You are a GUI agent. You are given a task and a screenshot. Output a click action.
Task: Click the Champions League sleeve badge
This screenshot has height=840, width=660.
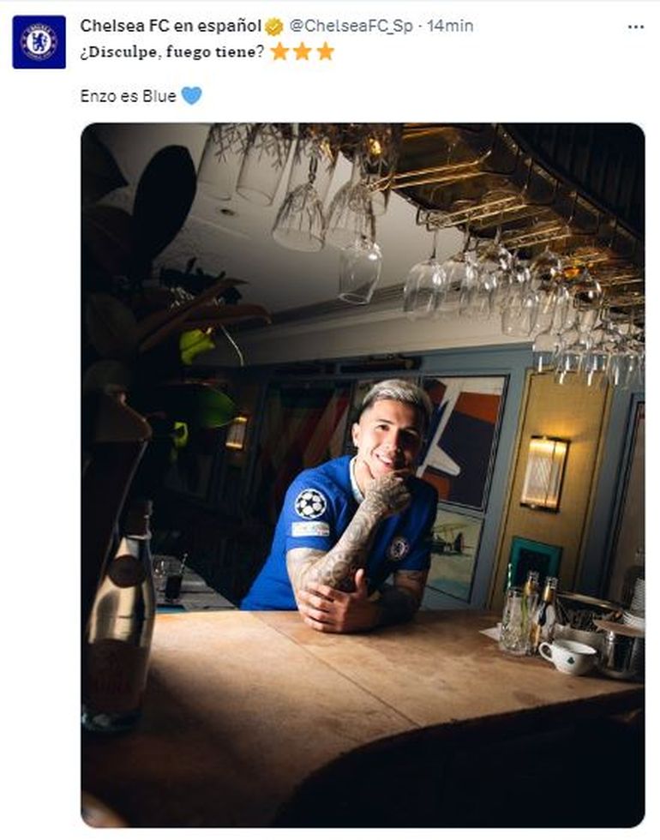click(x=310, y=503)
